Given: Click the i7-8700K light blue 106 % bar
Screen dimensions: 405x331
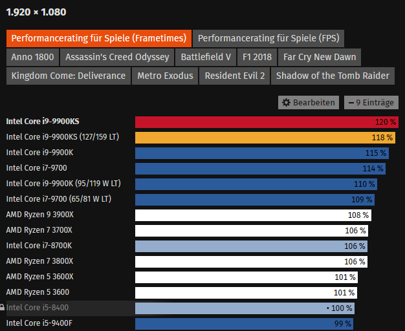Looking at the screenshot, I should click(x=251, y=246).
